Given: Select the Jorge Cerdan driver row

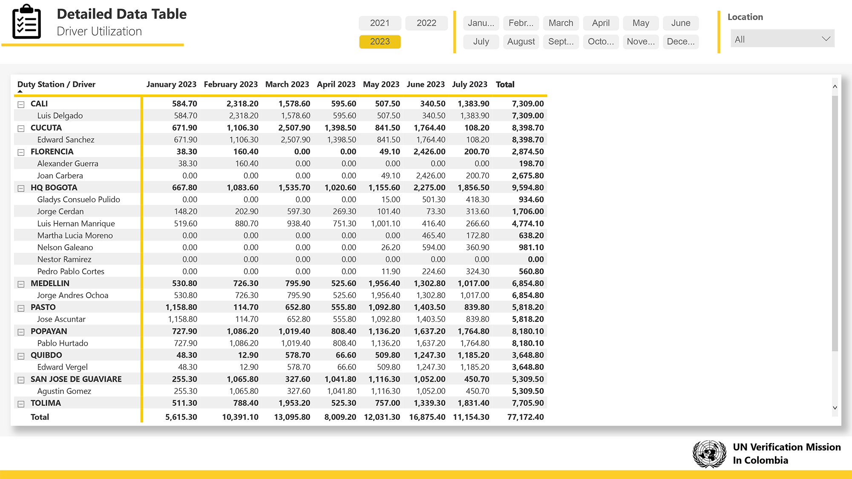Looking at the screenshot, I should pos(280,212).
